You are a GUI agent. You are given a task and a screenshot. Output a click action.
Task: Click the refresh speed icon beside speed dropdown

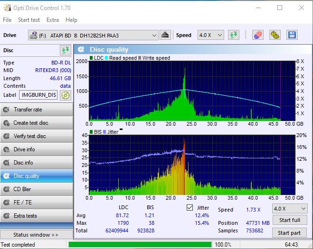233,35
